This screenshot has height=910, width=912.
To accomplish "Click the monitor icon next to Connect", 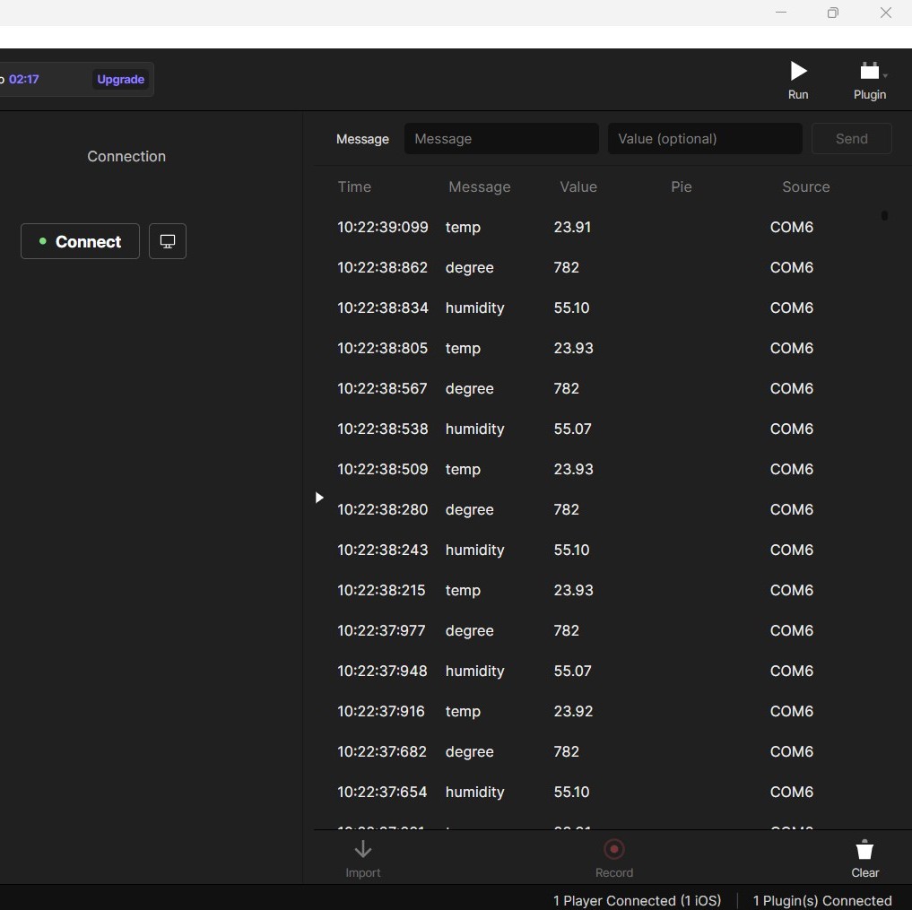I will pyautogui.click(x=168, y=241).
